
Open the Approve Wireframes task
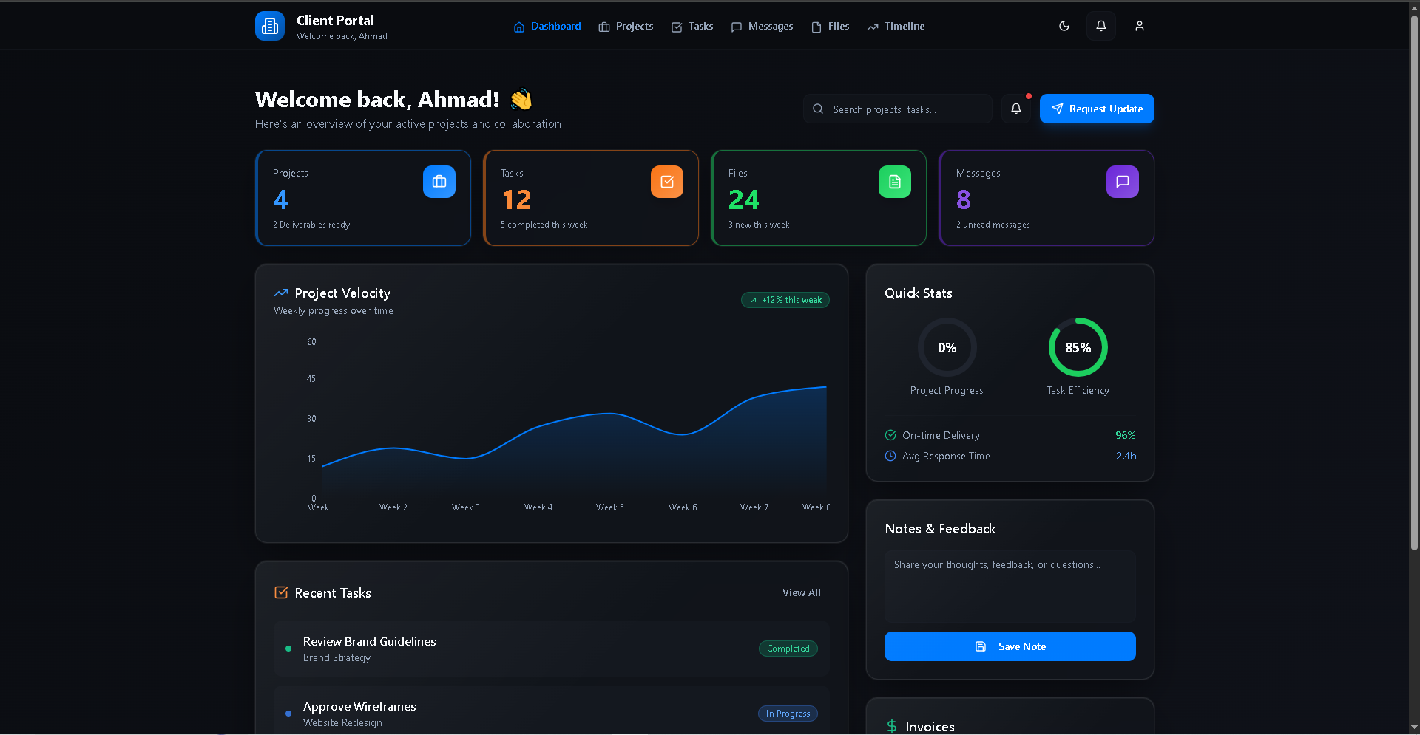coord(552,711)
